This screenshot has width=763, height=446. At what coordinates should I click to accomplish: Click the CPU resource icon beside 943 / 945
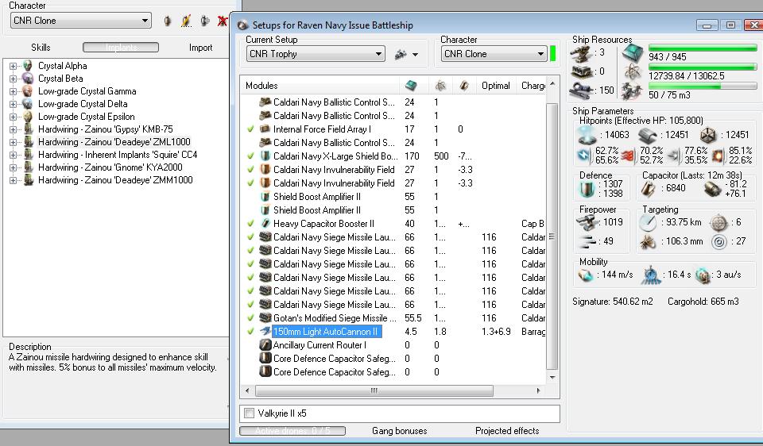coord(633,52)
